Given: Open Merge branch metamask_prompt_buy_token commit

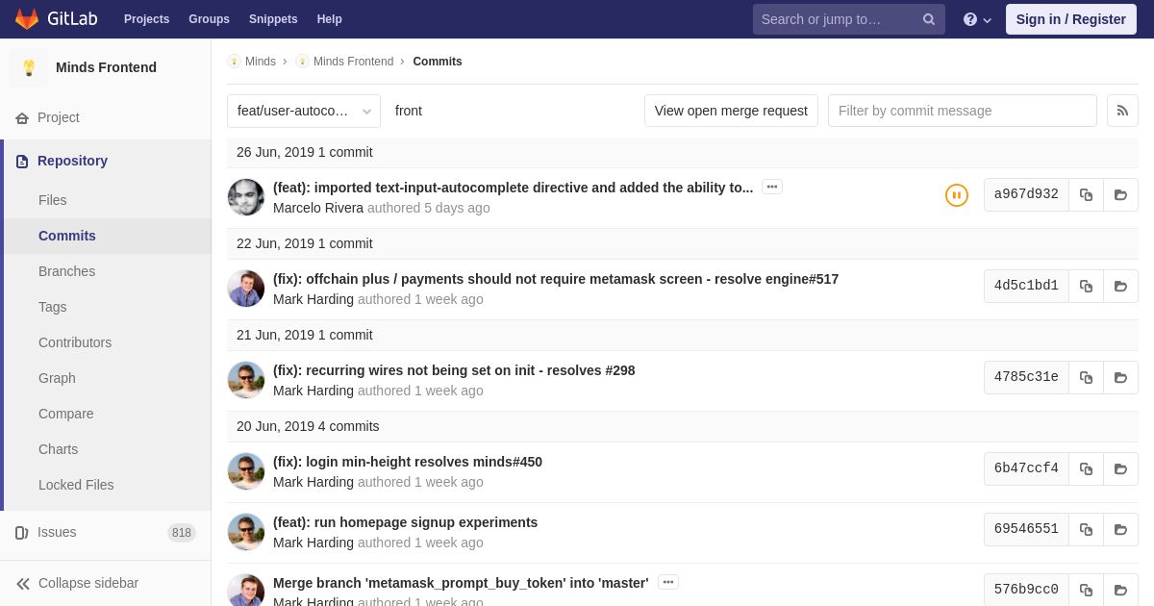Looking at the screenshot, I should (x=461, y=583).
